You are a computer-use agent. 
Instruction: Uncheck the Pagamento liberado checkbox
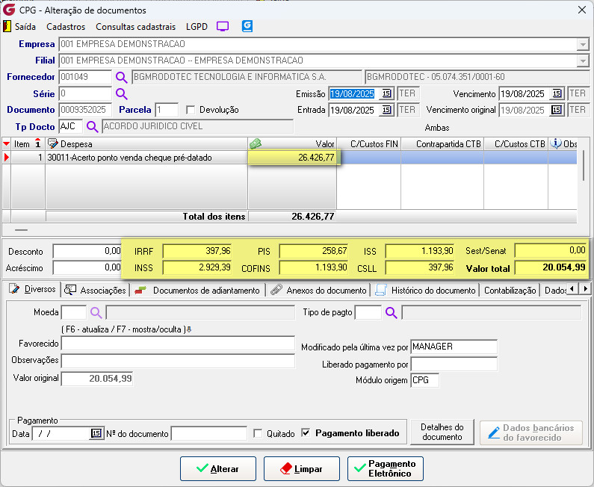[x=306, y=432]
